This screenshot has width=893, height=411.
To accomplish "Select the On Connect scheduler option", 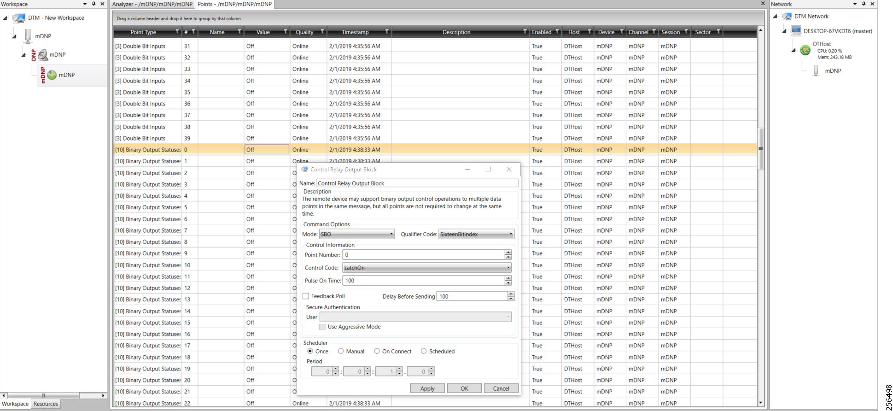I will tap(377, 351).
